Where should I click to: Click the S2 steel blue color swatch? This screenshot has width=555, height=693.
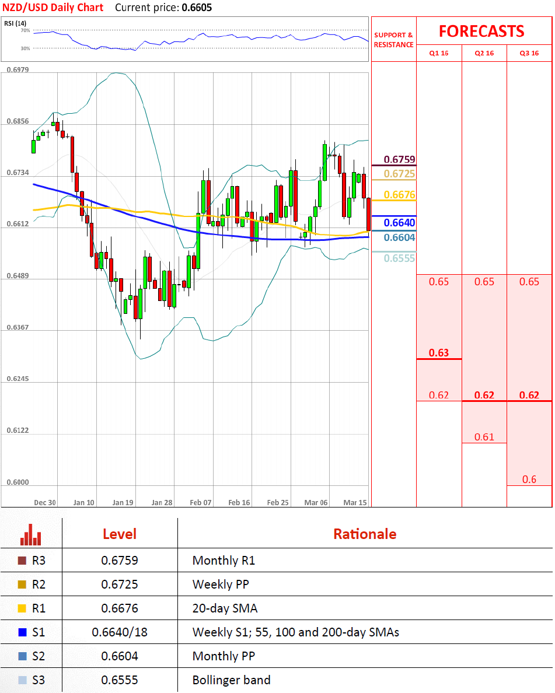22,656
